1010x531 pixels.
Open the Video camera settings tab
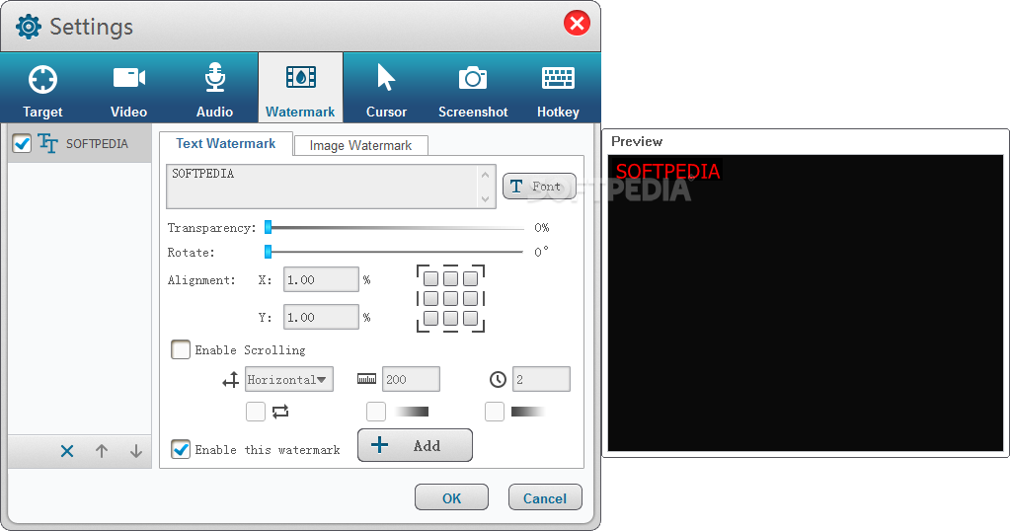[x=128, y=91]
